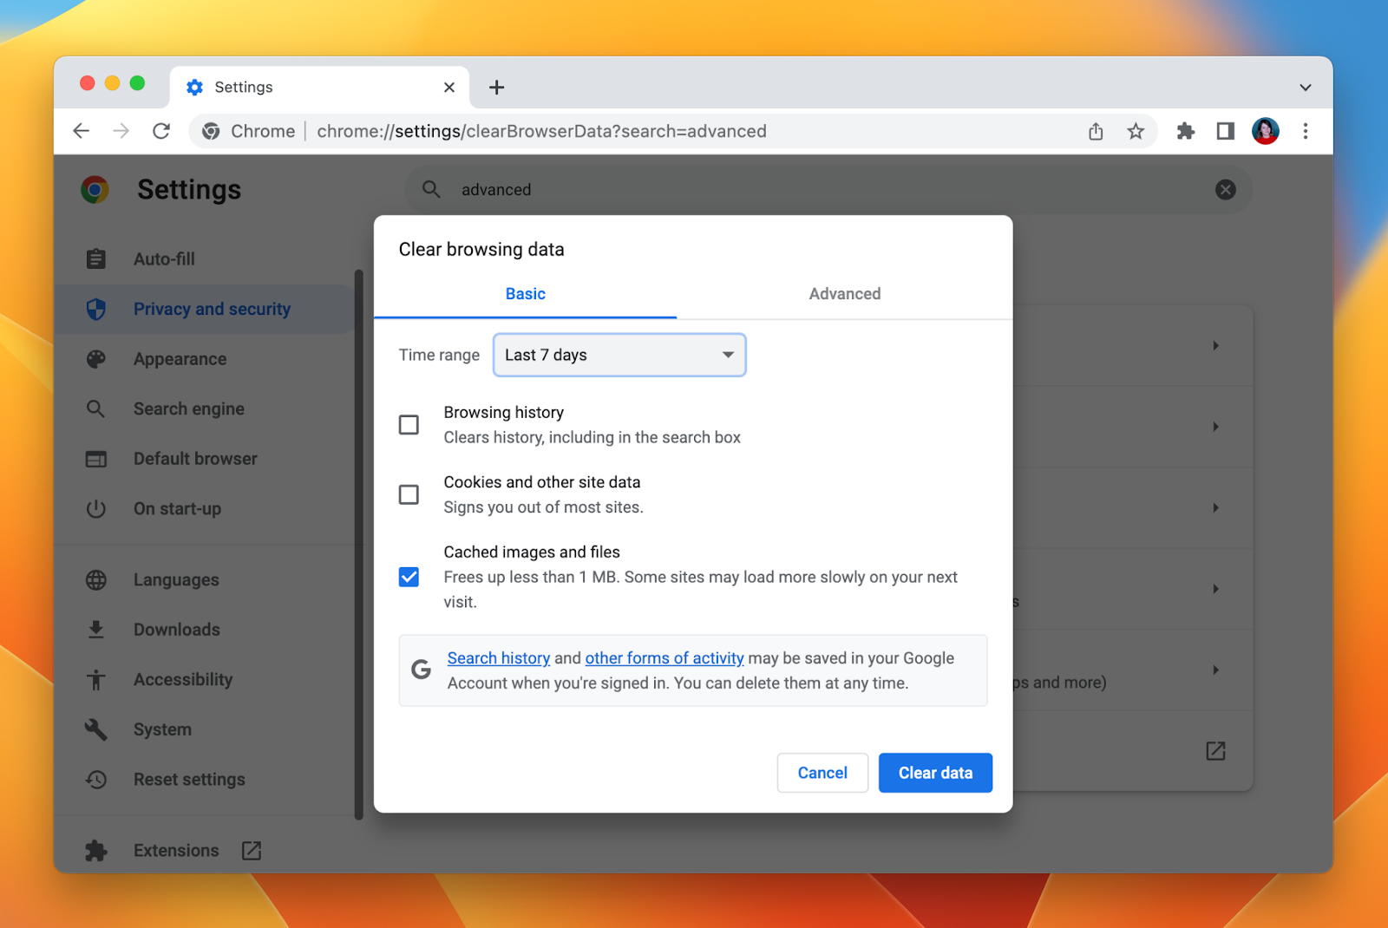Bookmark this page with the star icon
Viewport: 1388px width, 928px height.
tap(1136, 131)
